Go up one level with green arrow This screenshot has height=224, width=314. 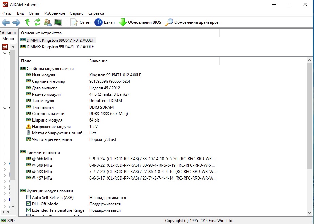pos(27,22)
